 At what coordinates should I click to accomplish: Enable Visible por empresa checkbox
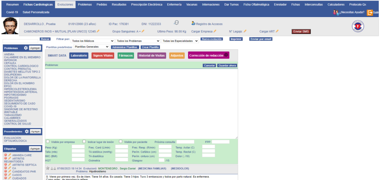click(x=47, y=142)
